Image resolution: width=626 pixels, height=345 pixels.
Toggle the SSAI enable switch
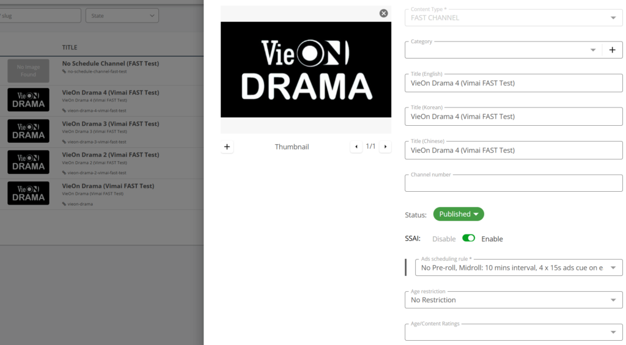click(469, 238)
